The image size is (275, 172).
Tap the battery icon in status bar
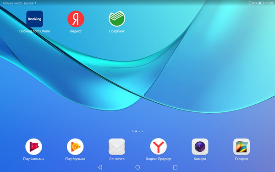(x=261, y=3)
